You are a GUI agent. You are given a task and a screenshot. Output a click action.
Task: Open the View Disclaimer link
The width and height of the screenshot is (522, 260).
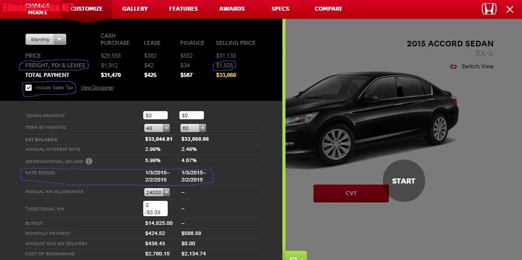[x=97, y=88]
